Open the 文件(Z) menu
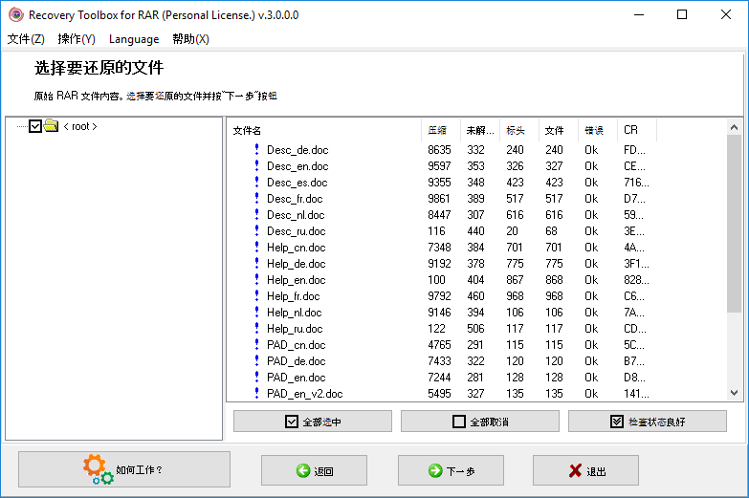This screenshot has height=498, width=749. click(x=26, y=39)
